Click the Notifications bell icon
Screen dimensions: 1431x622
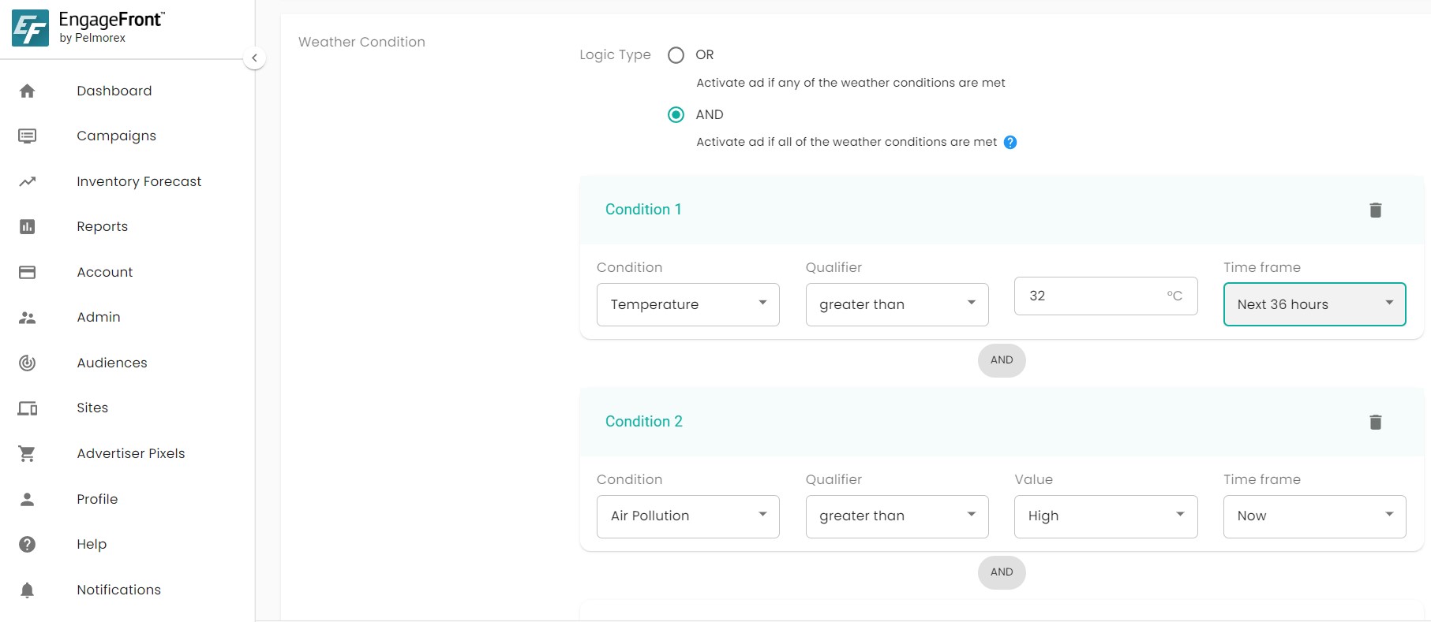tap(27, 590)
